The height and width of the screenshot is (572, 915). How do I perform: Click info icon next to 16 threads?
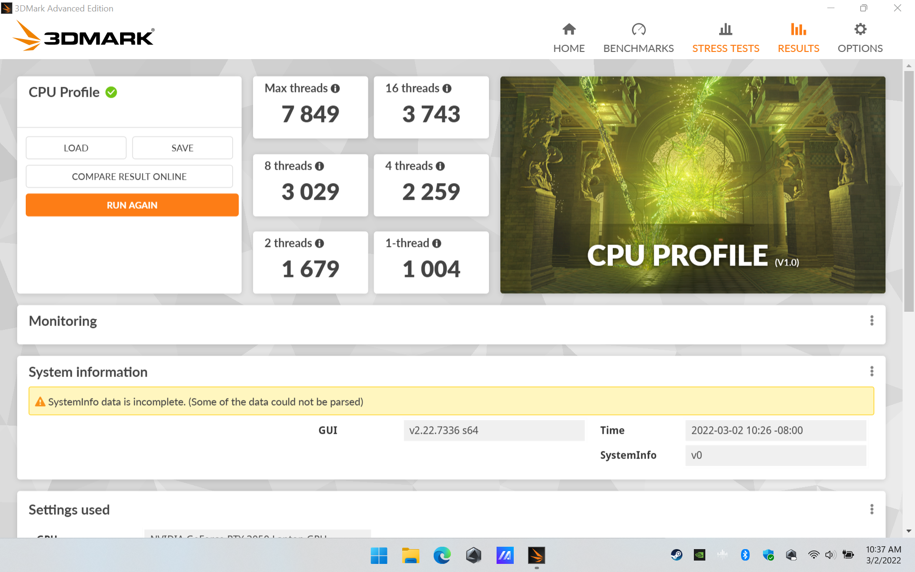[x=447, y=89]
